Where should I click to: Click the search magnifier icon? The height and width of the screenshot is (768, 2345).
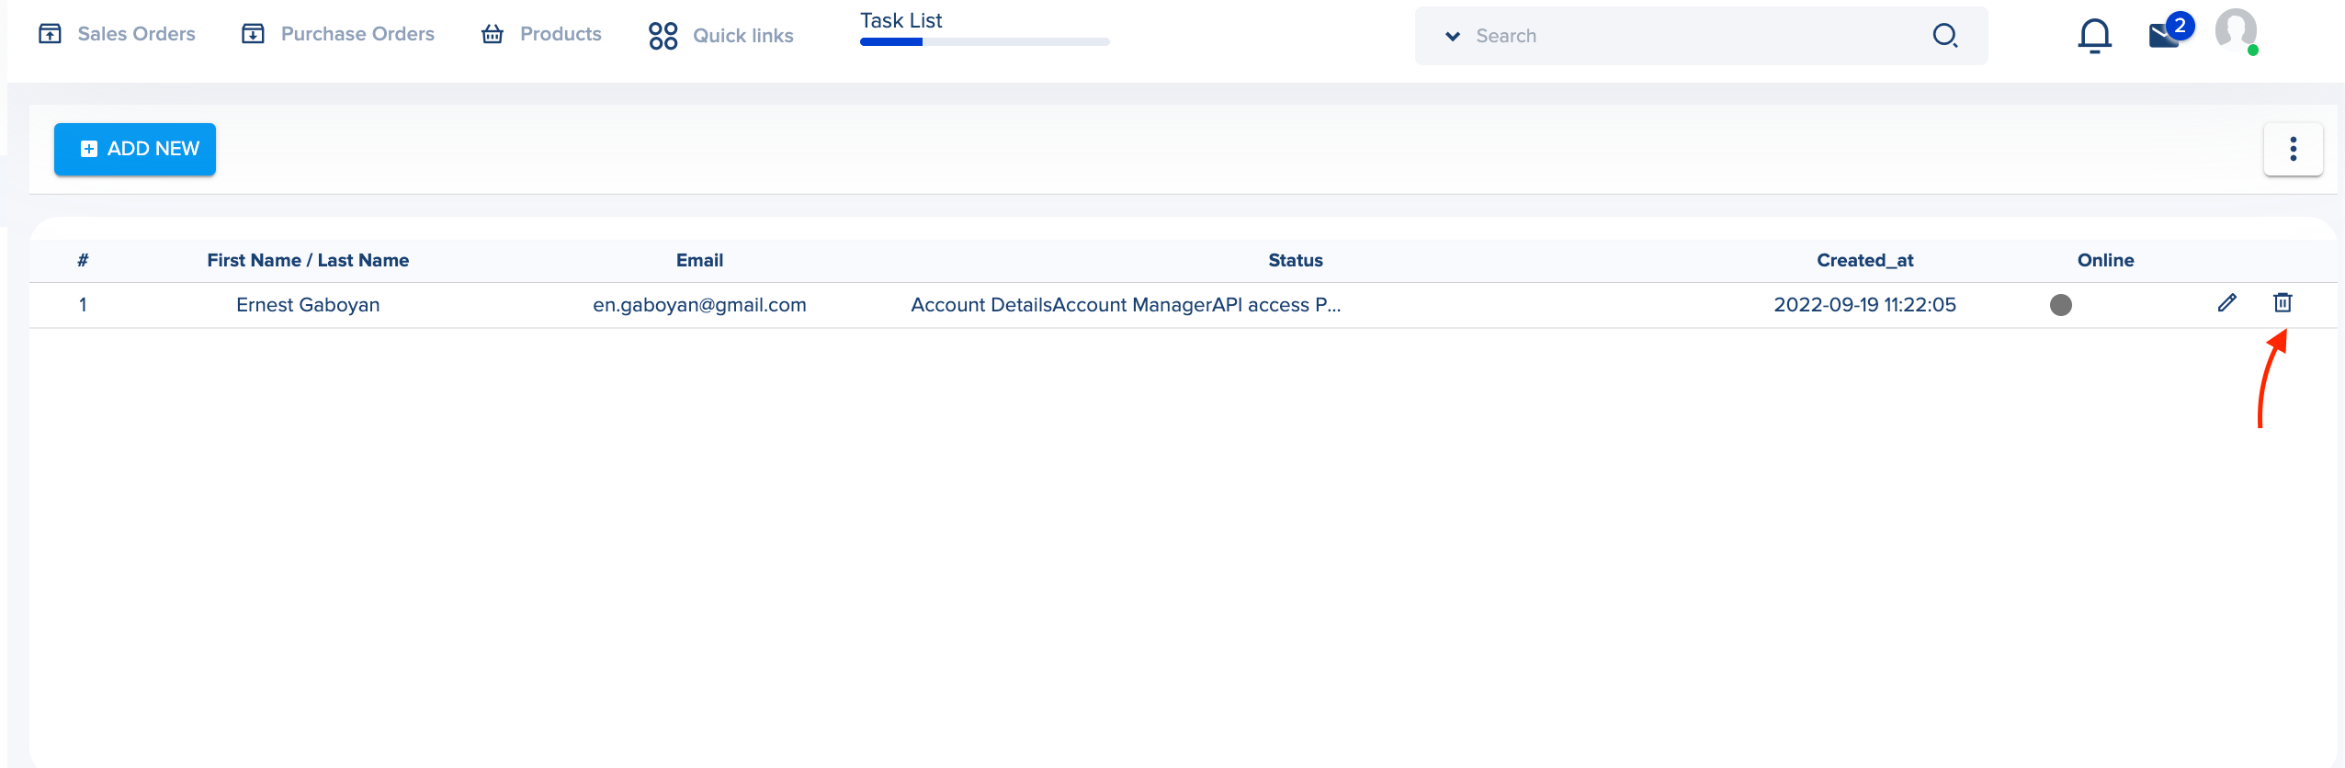pyautogui.click(x=1944, y=36)
